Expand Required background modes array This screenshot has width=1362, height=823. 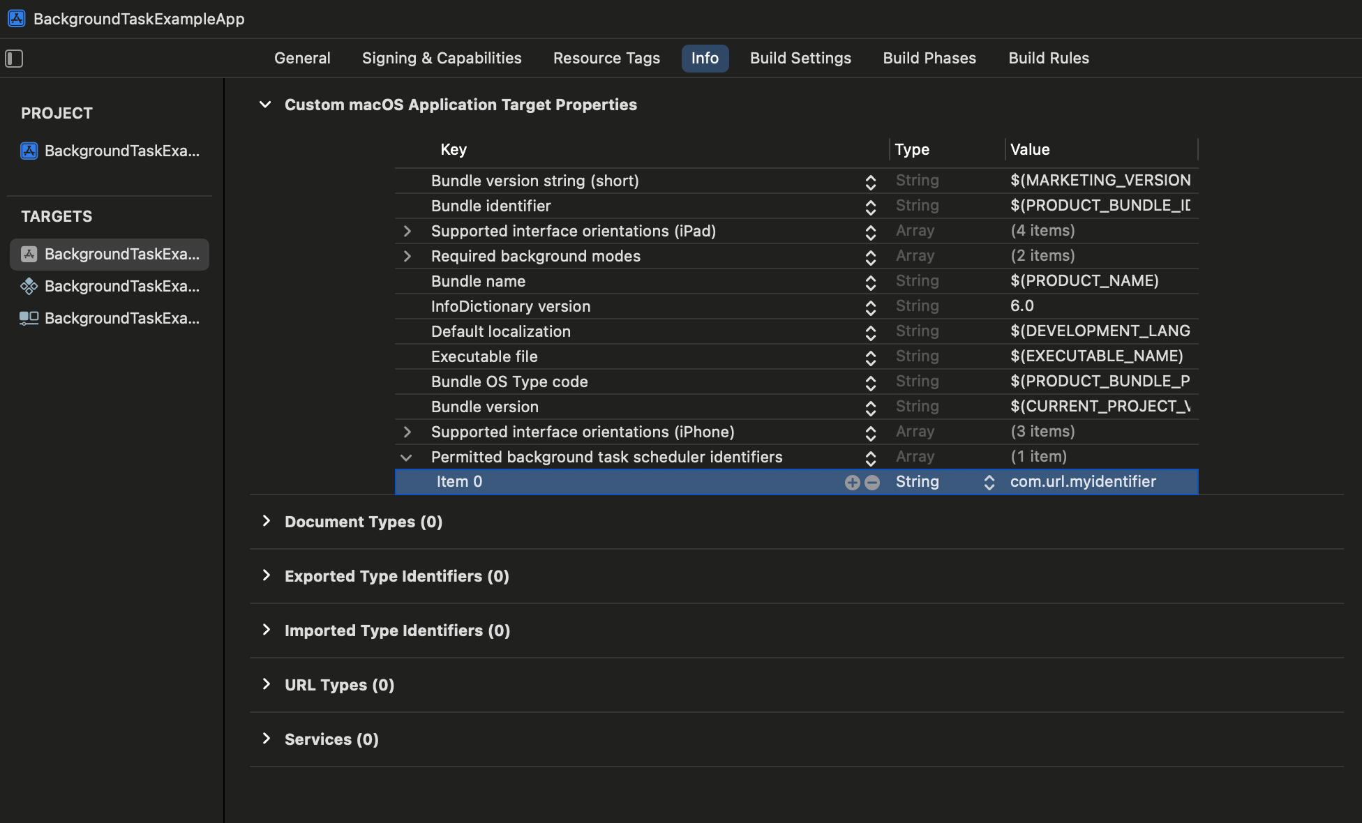click(x=407, y=256)
